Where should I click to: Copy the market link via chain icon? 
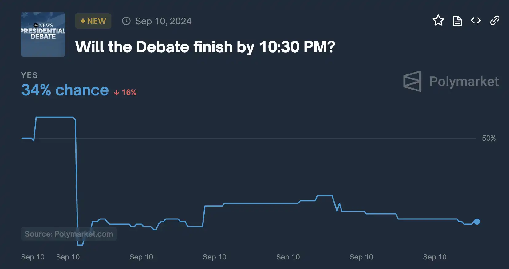pyautogui.click(x=495, y=21)
